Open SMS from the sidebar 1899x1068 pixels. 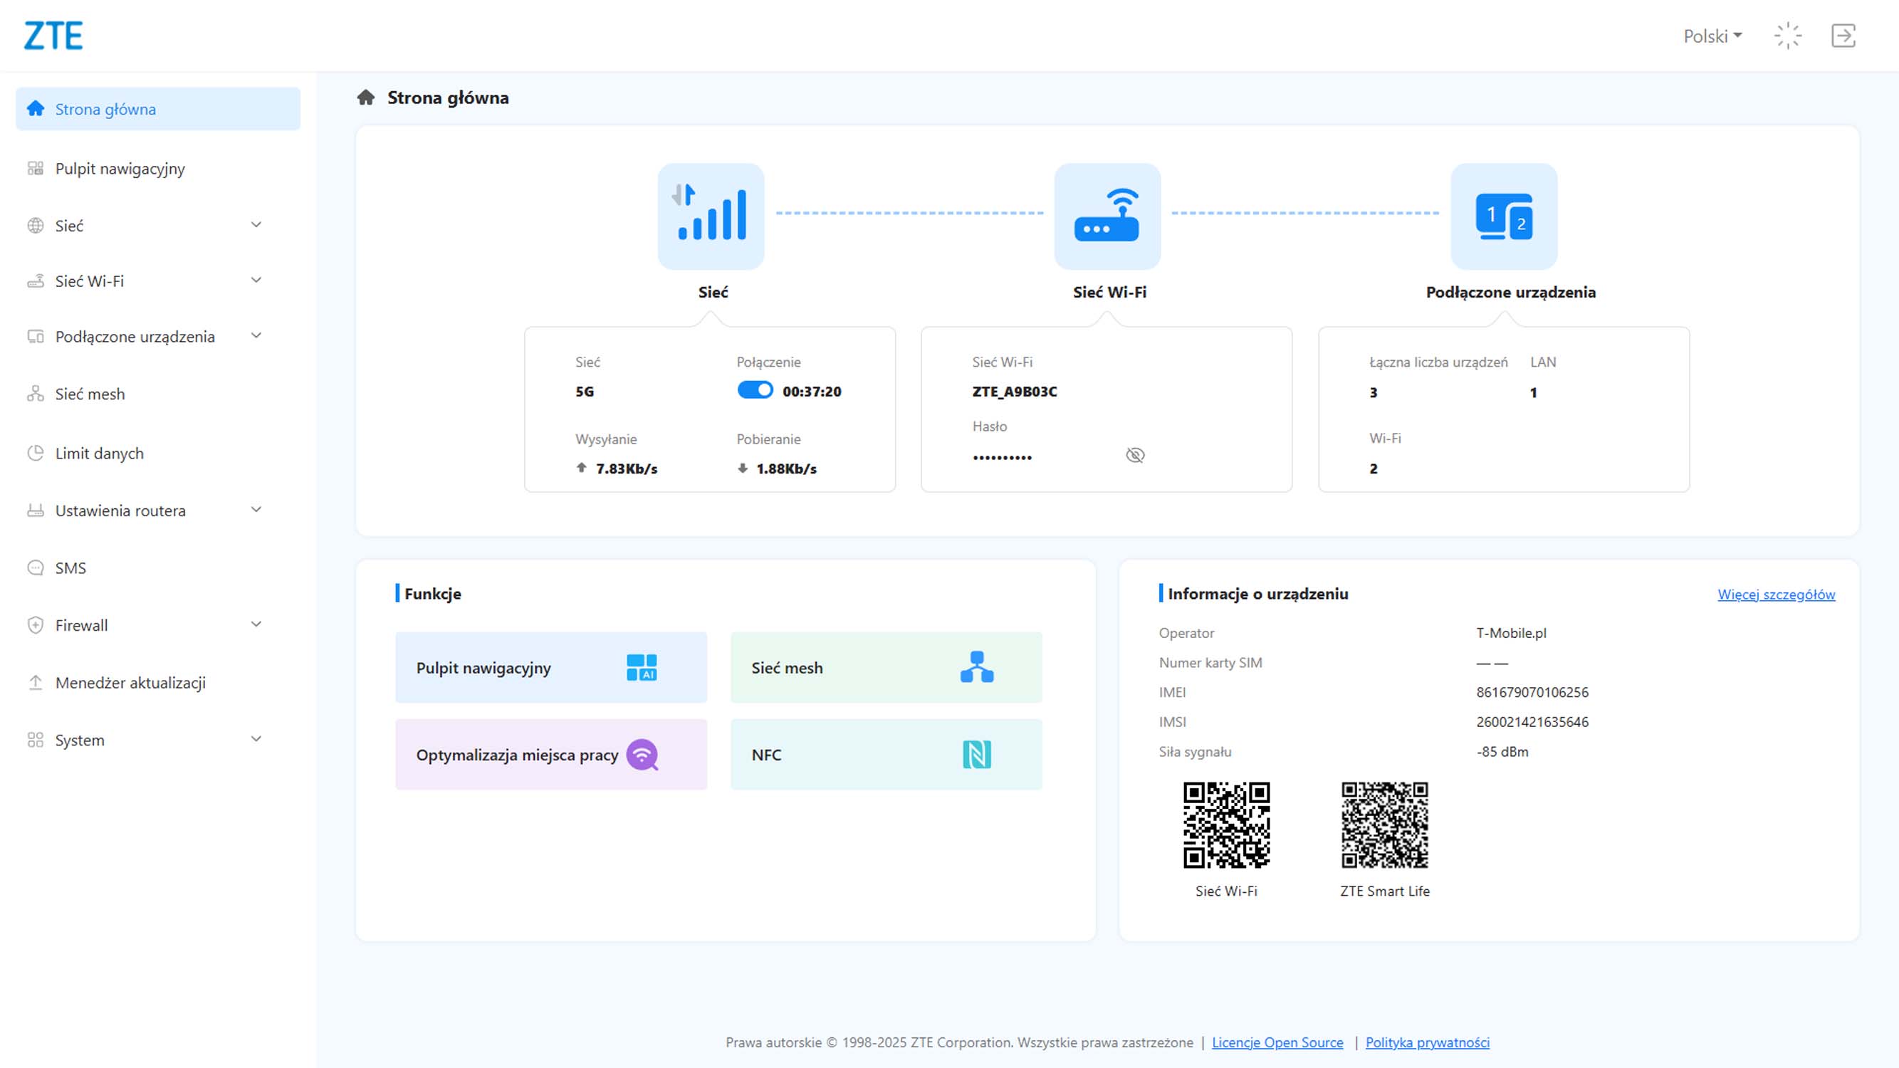(70, 567)
